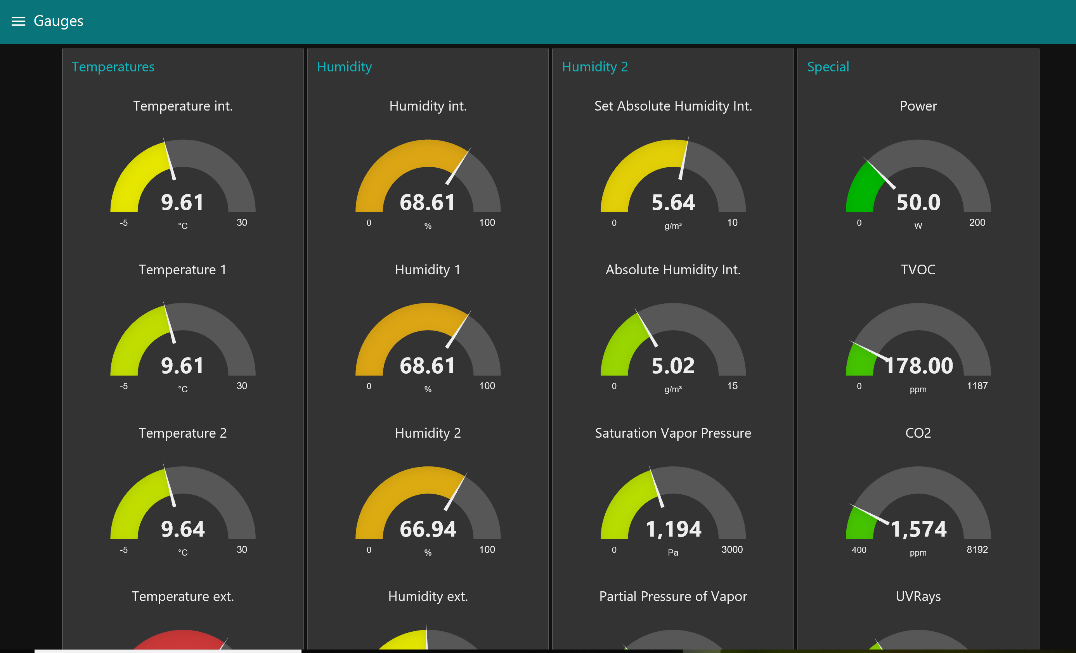Click the 'UVRays' label

click(918, 597)
